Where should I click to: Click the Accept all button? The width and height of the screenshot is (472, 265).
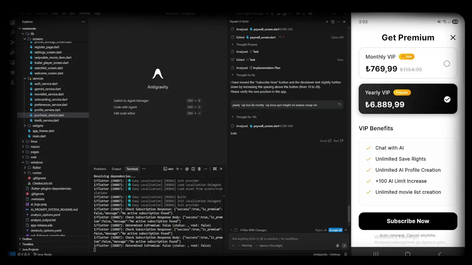[x=336, y=230]
